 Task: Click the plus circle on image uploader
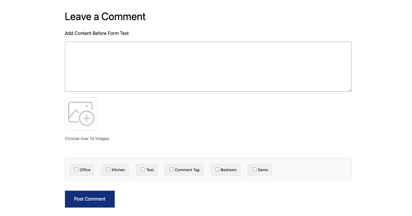pos(86,118)
